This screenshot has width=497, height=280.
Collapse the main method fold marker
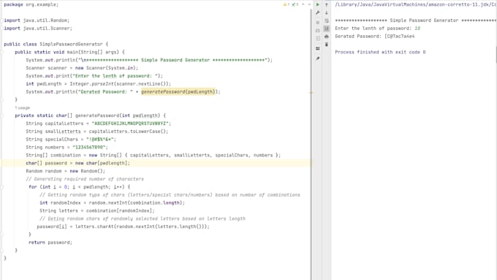1,52
